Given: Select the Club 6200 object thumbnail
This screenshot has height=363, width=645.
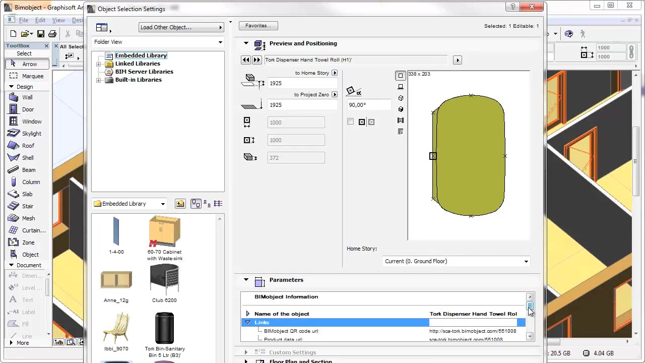Looking at the screenshot, I should pyautogui.click(x=164, y=283).
